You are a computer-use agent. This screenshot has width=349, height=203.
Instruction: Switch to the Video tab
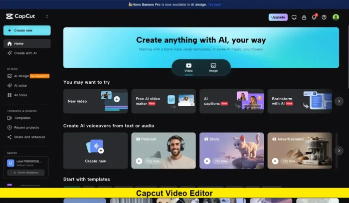coord(189,68)
